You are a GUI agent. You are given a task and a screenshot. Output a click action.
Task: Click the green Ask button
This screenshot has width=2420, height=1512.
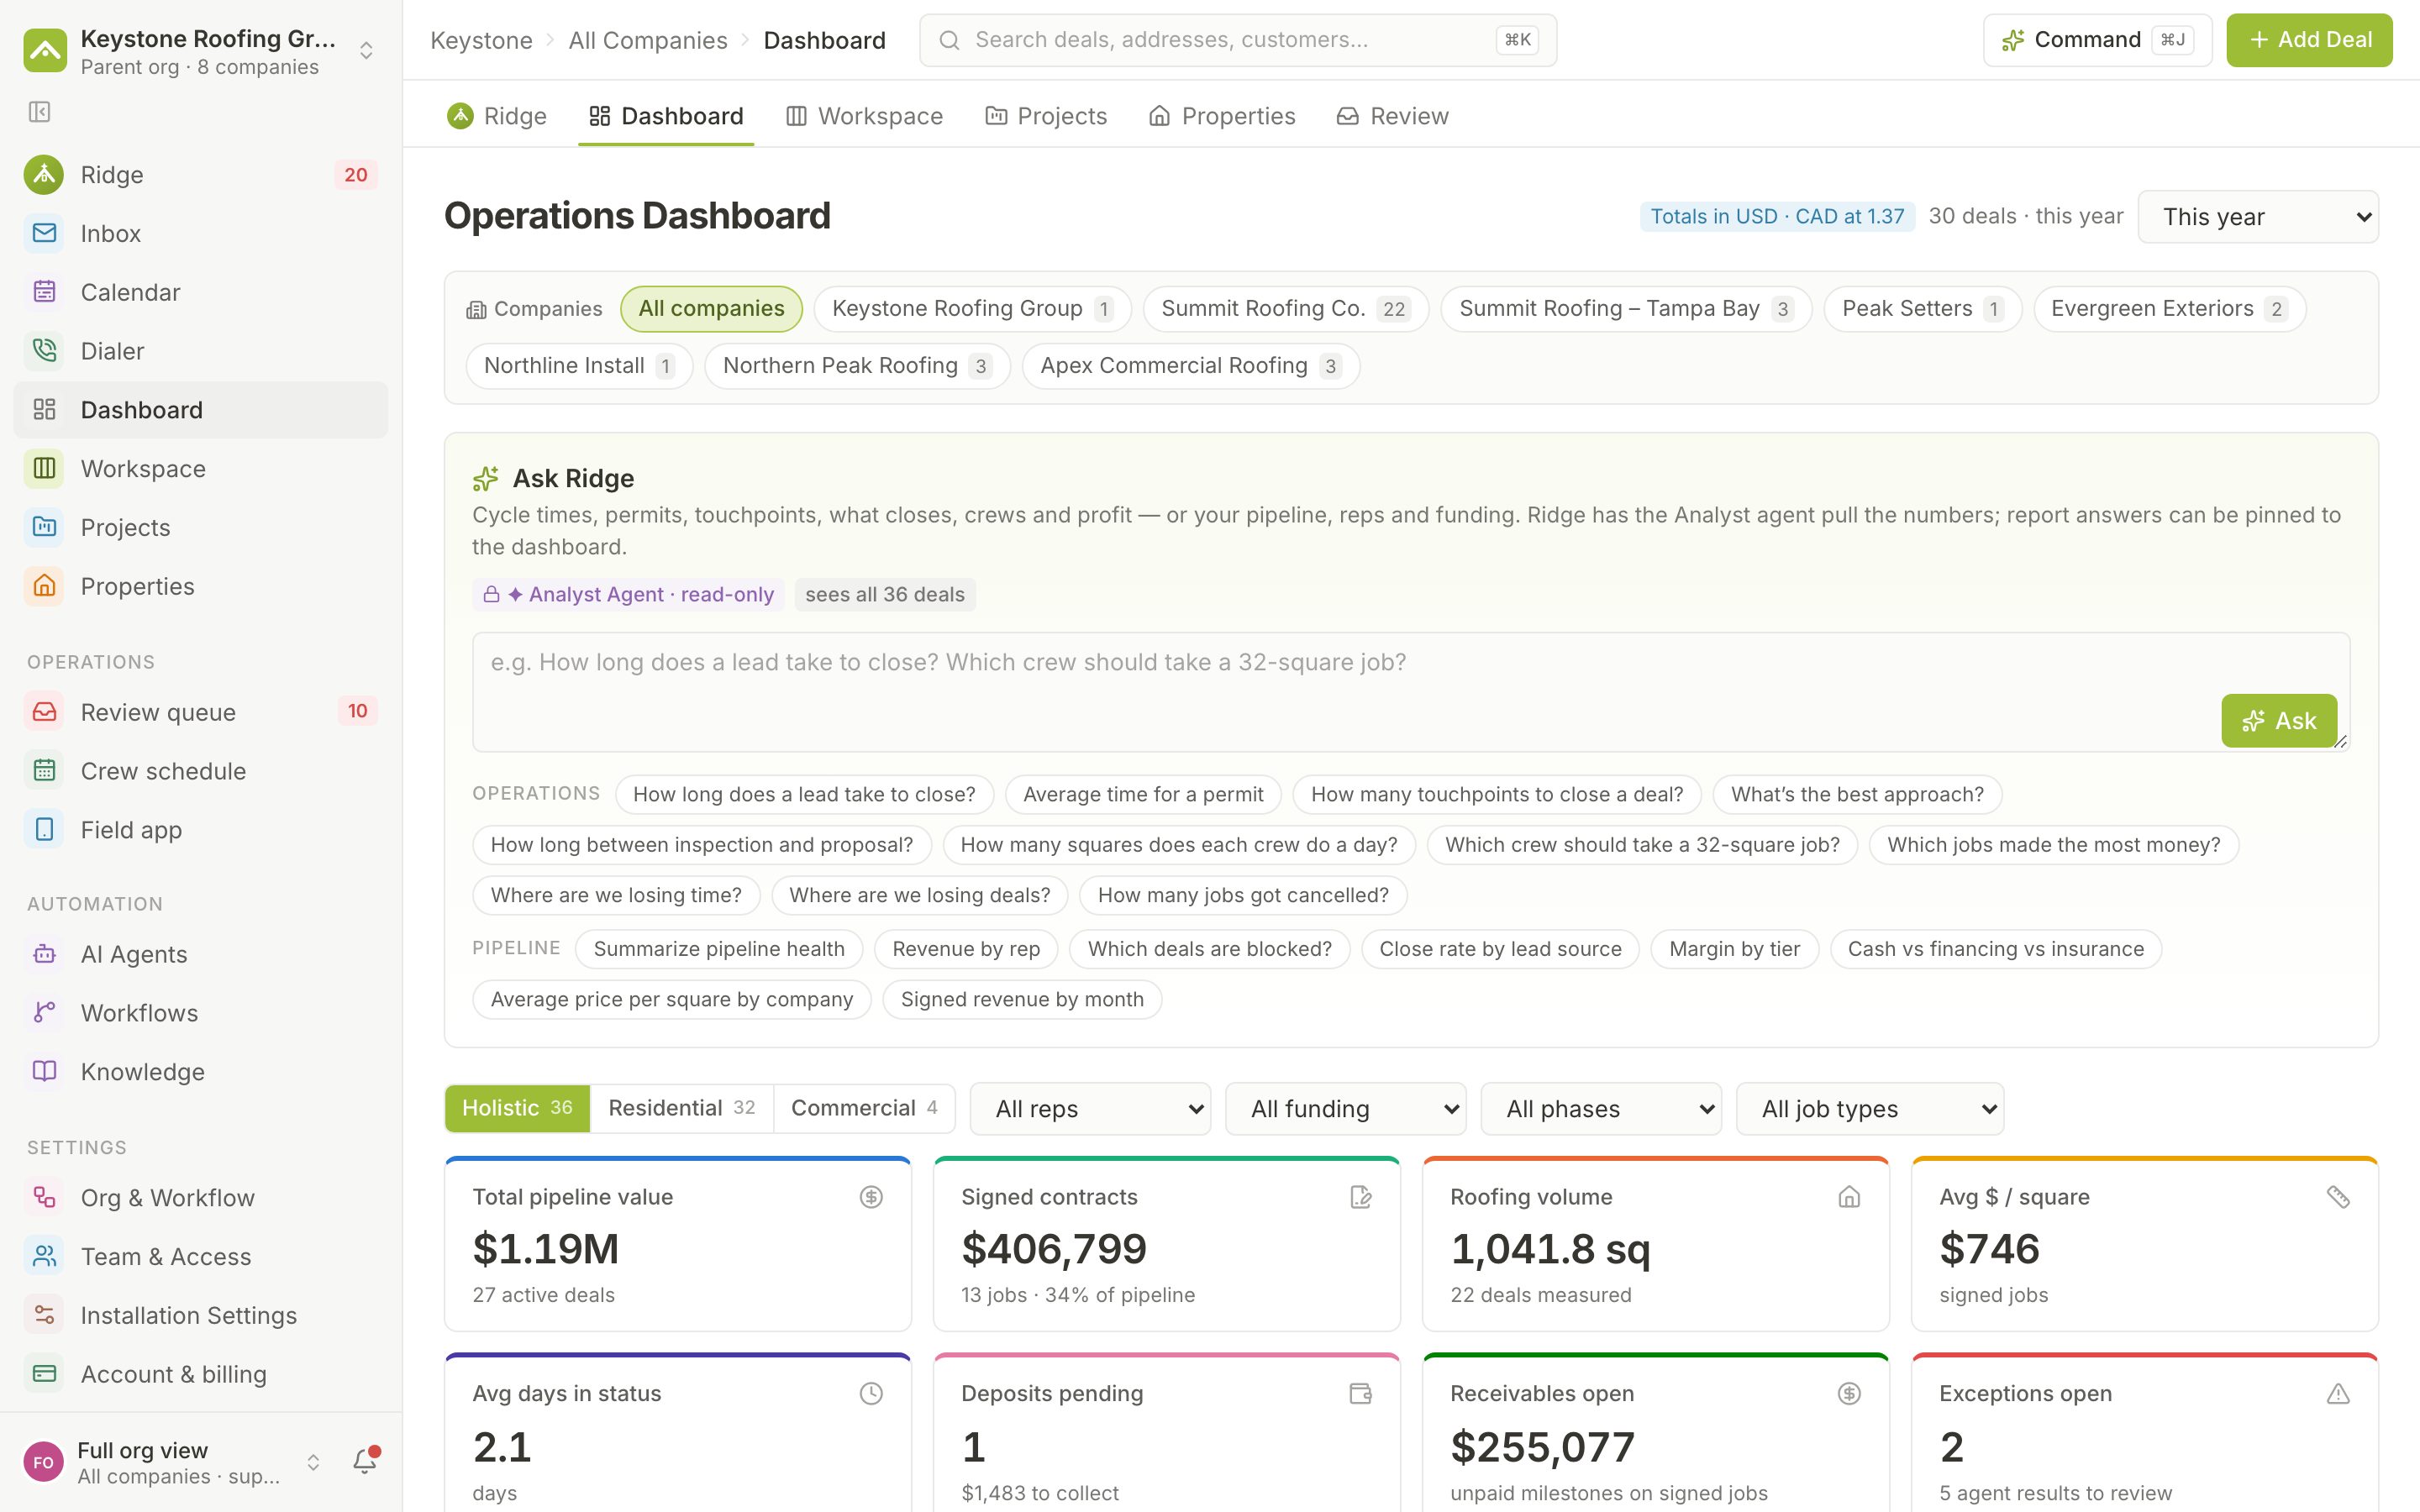point(2279,721)
